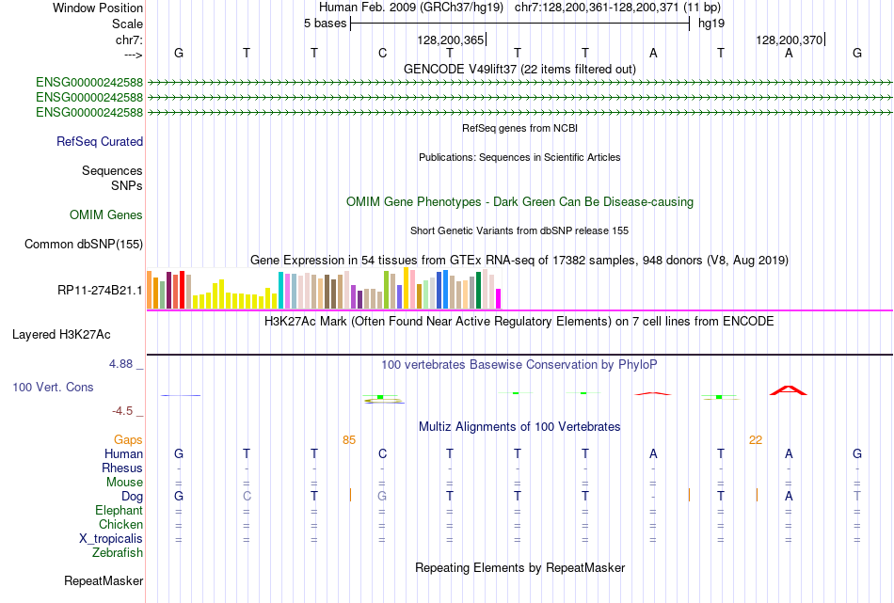894x603 pixels.
Task: Click the C base in the Human alignment row
Action: 383,453
